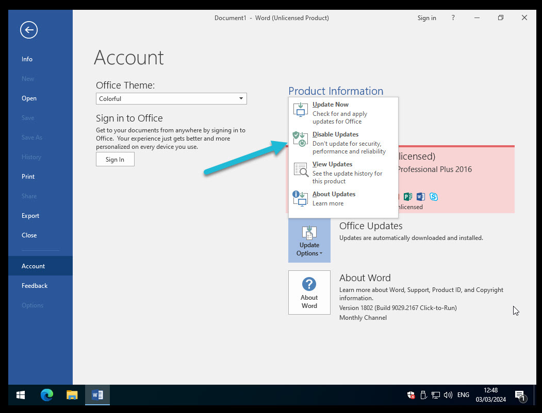Open the notification center in system tray

pyautogui.click(x=520, y=395)
